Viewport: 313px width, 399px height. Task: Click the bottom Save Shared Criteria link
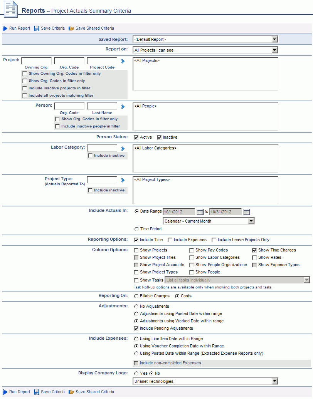point(95,392)
